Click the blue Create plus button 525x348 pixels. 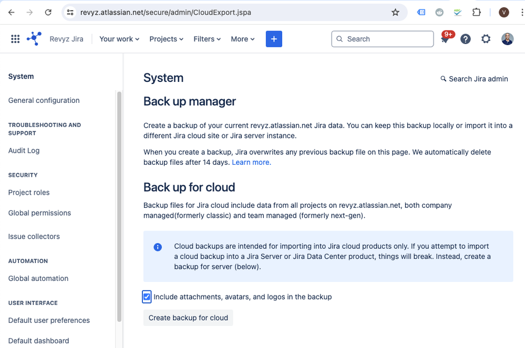click(x=274, y=39)
